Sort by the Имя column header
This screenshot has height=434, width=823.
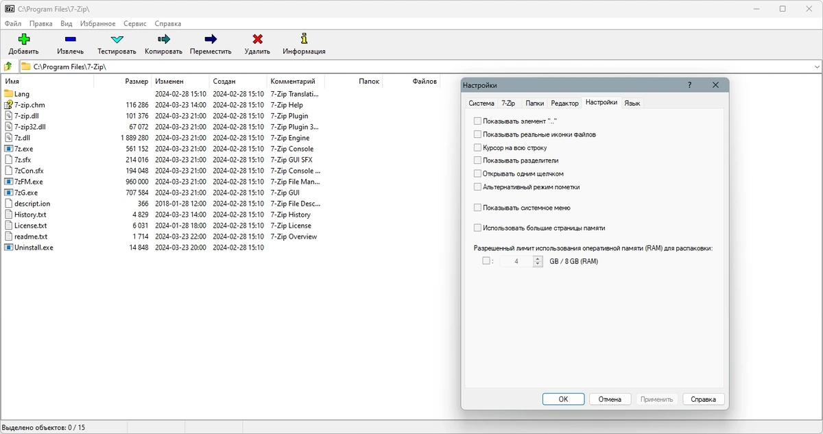pos(47,82)
